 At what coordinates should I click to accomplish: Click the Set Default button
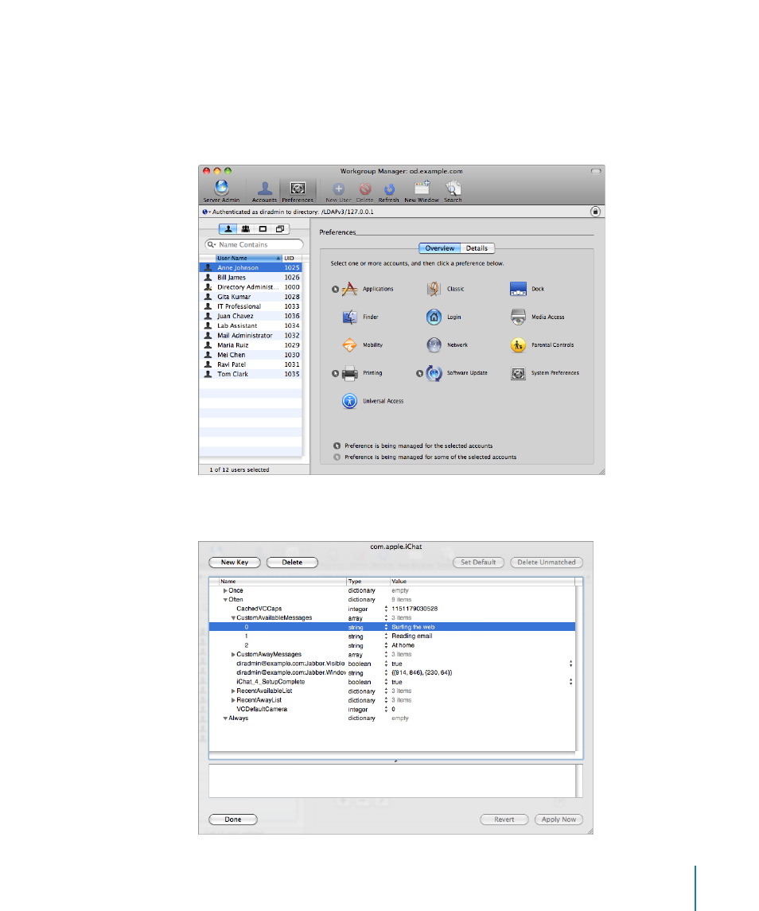tap(478, 563)
